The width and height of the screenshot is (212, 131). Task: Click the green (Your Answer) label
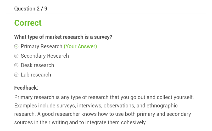tap(80, 46)
